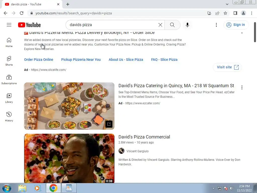Close the davids pizza YouTube tab
The width and height of the screenshot is (257, 193).
click(58, 4)
